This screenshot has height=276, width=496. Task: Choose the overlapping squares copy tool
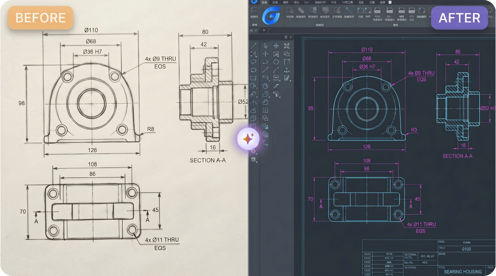266,118
